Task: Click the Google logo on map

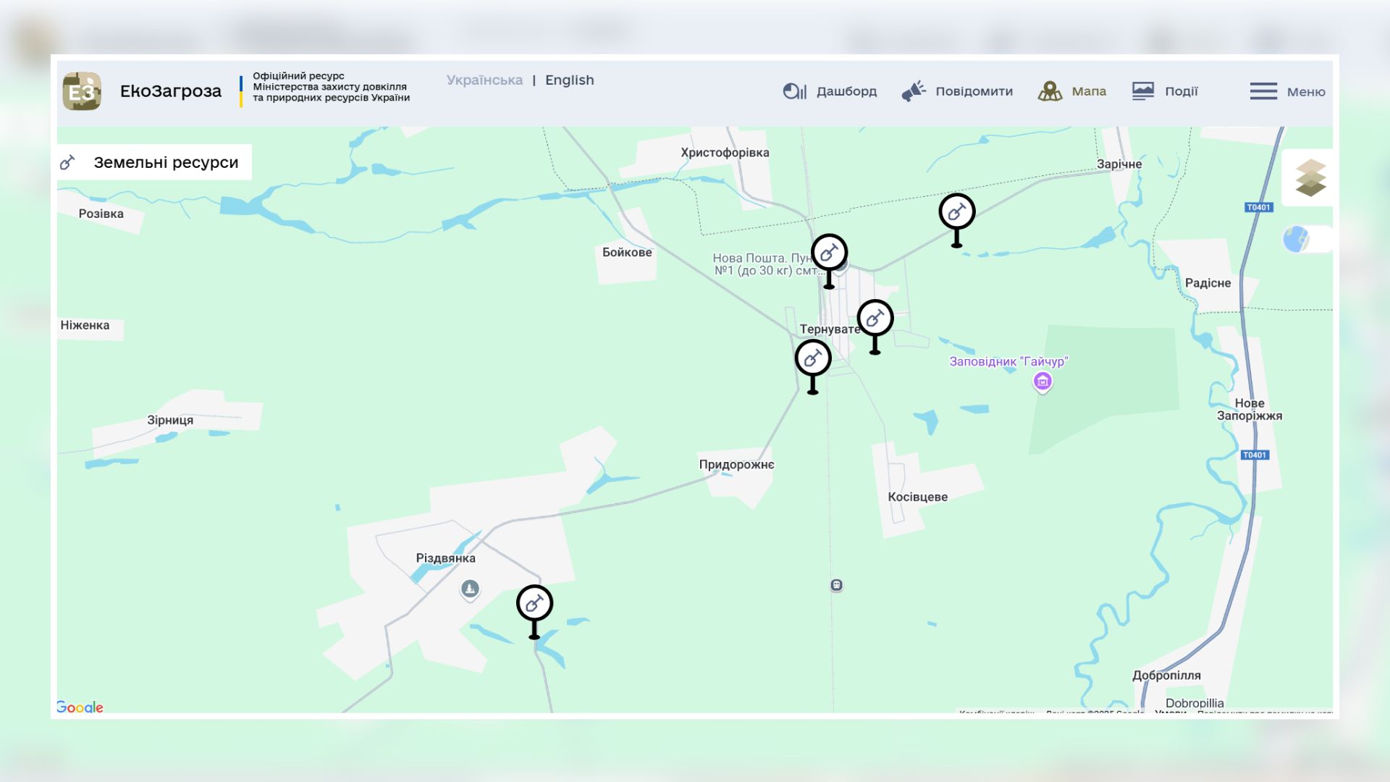Action: pos(80,707)
